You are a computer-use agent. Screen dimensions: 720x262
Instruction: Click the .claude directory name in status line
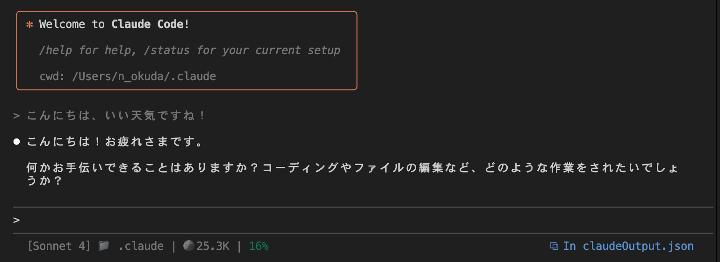[141, 246]
